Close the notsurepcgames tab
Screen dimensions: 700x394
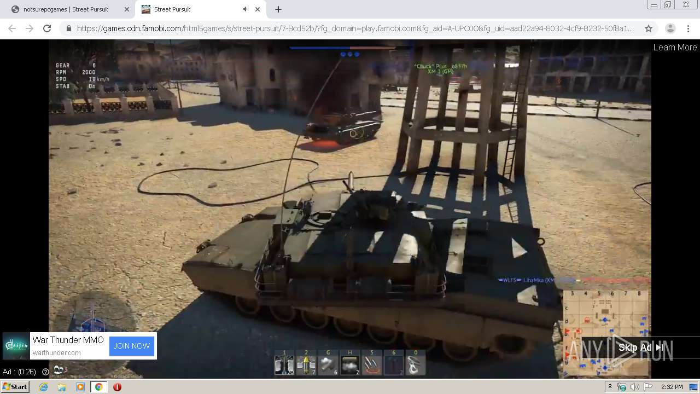pyautogui.click(x=126, y=9)
